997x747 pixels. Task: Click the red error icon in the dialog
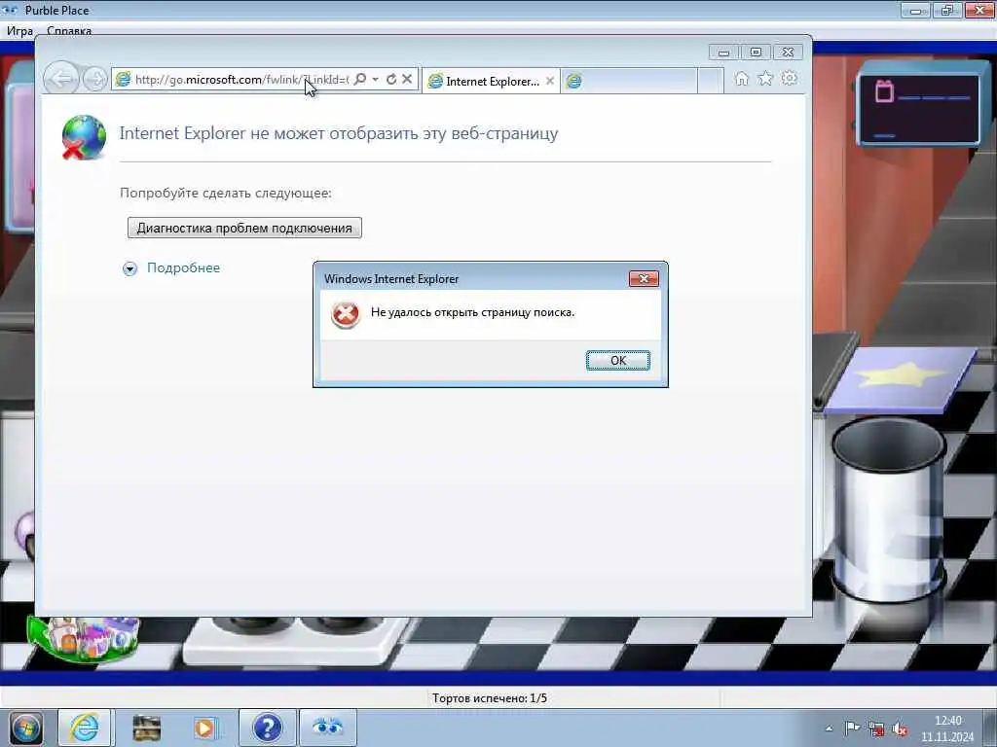346,314
